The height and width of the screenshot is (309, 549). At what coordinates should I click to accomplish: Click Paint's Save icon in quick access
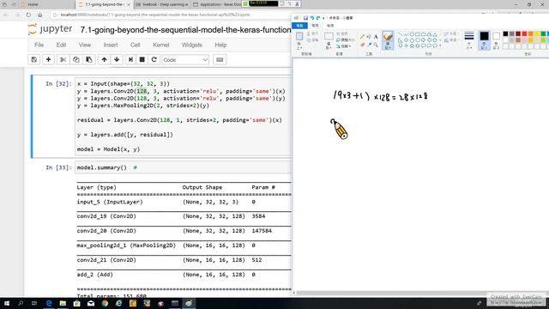(x=305, y=18)
